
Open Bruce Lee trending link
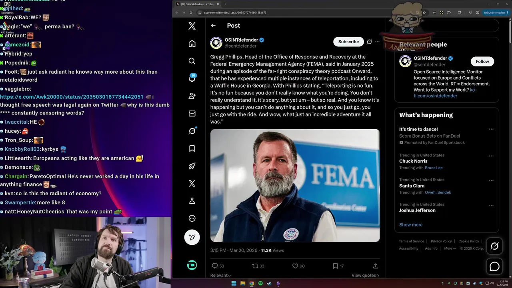click(434, 168)
